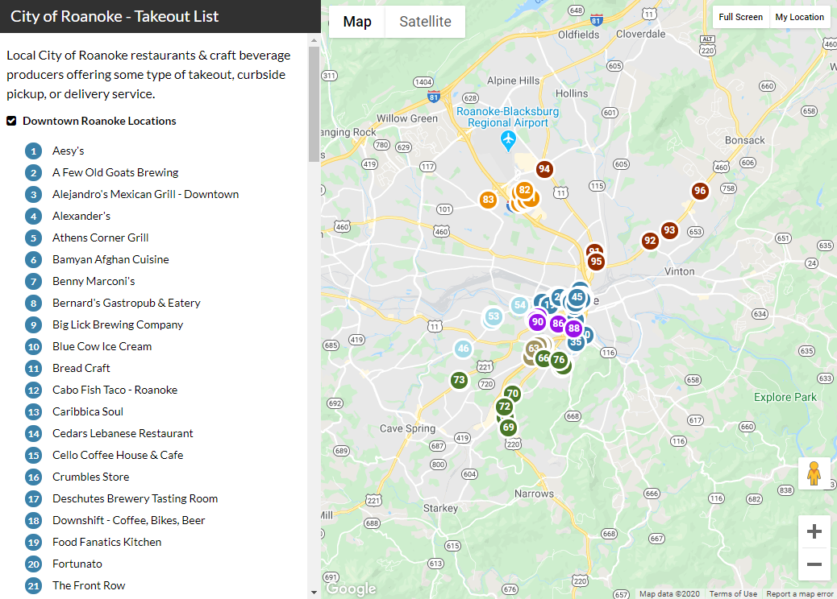Open green map marker 76
Screen dimensions: 837x599
coord(559,360)
